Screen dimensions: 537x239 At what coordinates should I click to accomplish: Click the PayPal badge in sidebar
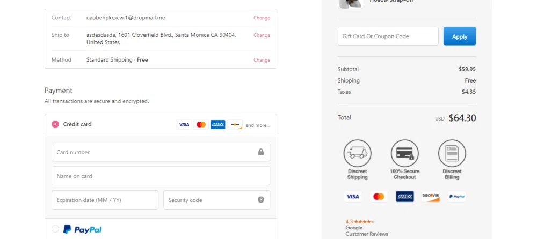tap(456, 197)
